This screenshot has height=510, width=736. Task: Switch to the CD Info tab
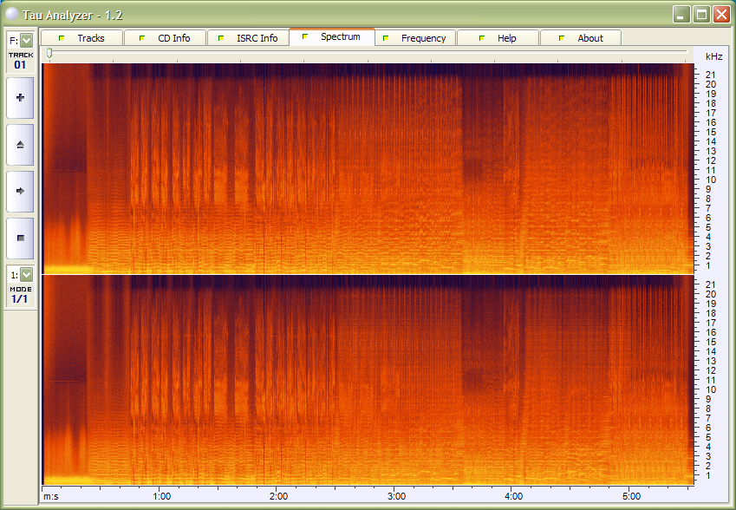coord(166,38)
